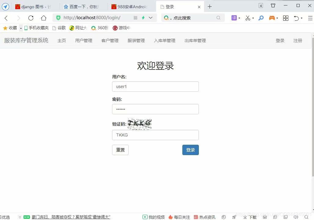The width and height of the screenshot is (314, 220).
Task: Open 每日关注 in status bar
Action: (x=179, y=217)
